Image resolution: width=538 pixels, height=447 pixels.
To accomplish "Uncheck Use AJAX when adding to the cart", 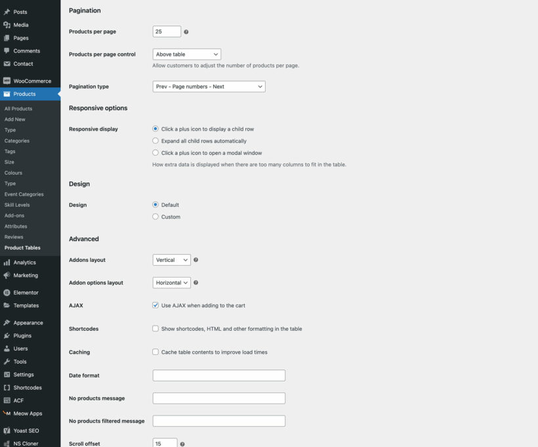I will [x=155, y=305].
